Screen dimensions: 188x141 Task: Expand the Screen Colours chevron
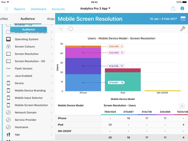pyautogui.click(x=52, y=47)
